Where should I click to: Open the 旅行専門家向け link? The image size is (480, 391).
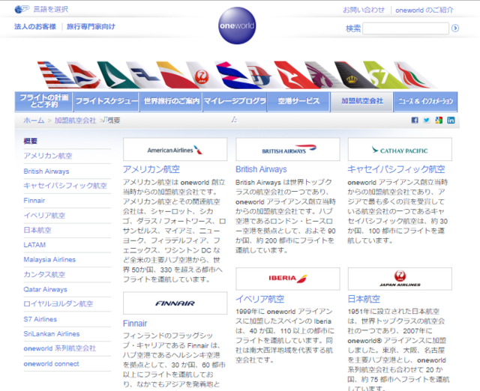[91, 27]
